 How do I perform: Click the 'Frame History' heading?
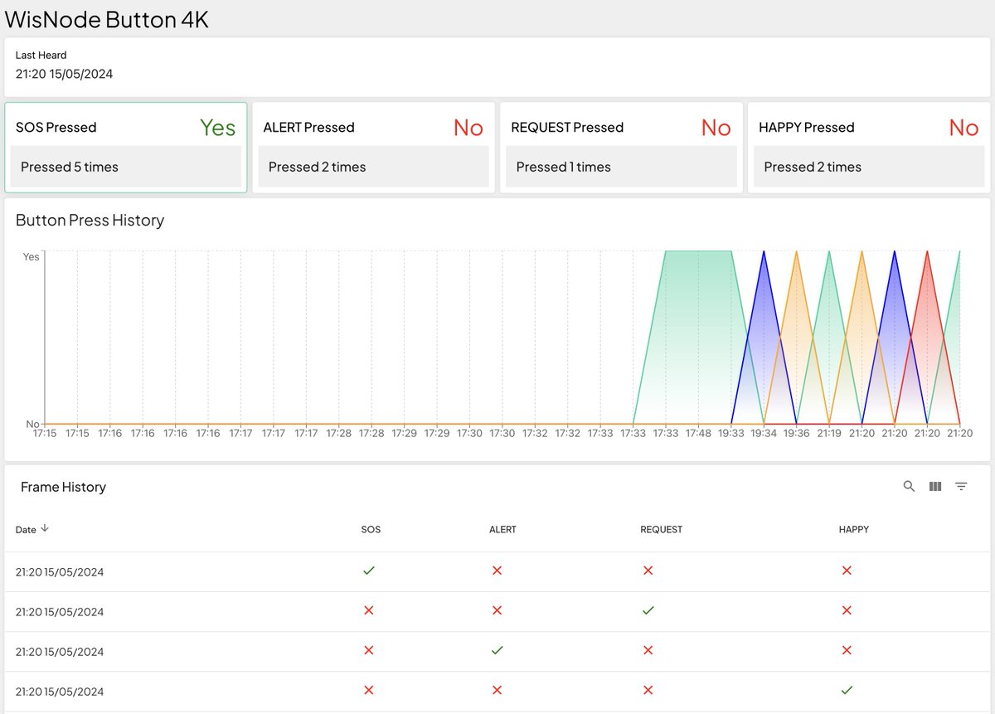[x=63, y=487]
